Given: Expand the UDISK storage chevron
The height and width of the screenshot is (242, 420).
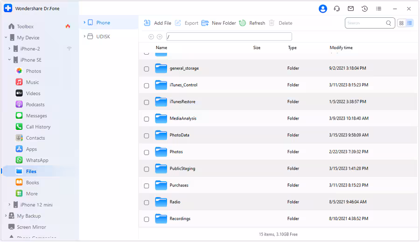Looking at the screenshot, I should click(x=84, y=36).
